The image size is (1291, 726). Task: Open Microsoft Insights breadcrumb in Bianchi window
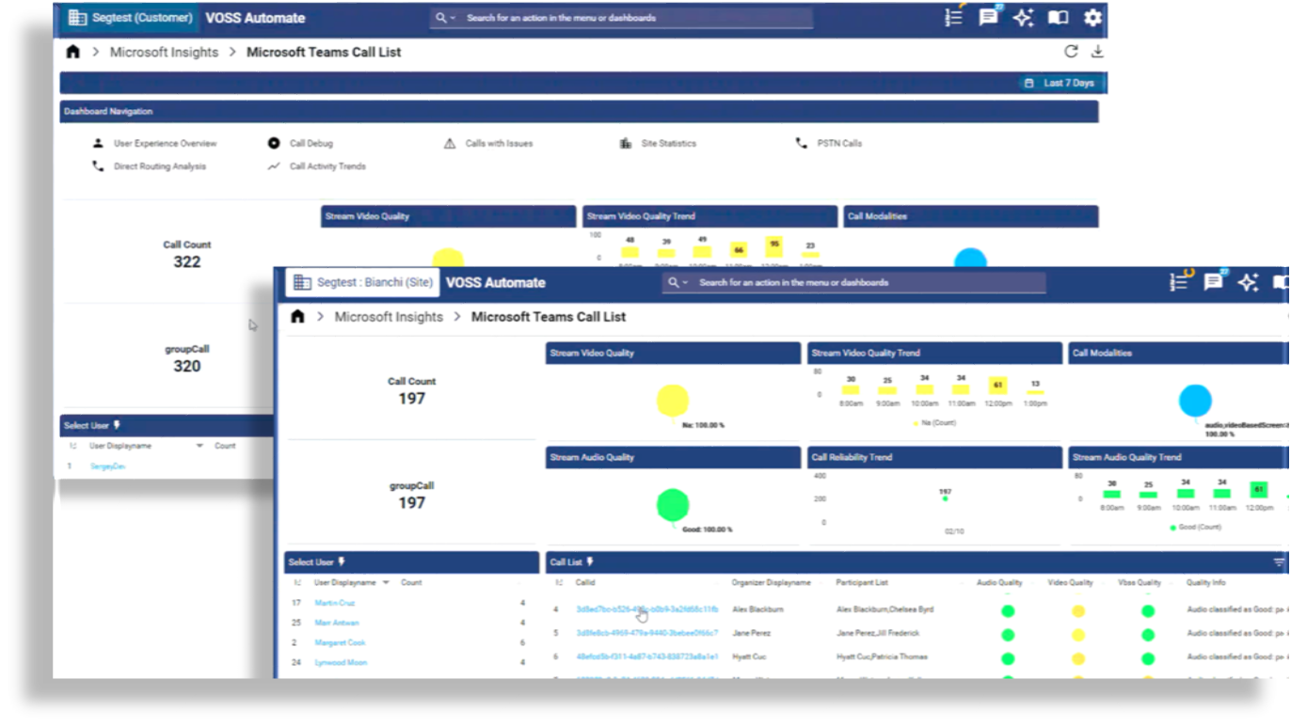[388, 317]
